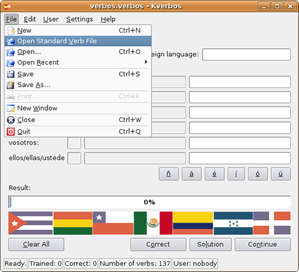Click the 'vosotros:' label

coord(24,143)
